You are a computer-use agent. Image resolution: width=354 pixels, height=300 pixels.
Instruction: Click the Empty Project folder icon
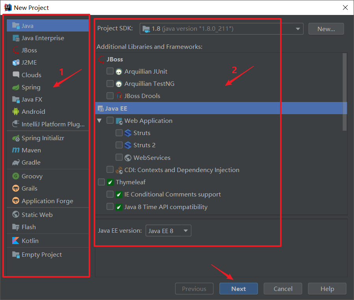click(x=16, y=254)
